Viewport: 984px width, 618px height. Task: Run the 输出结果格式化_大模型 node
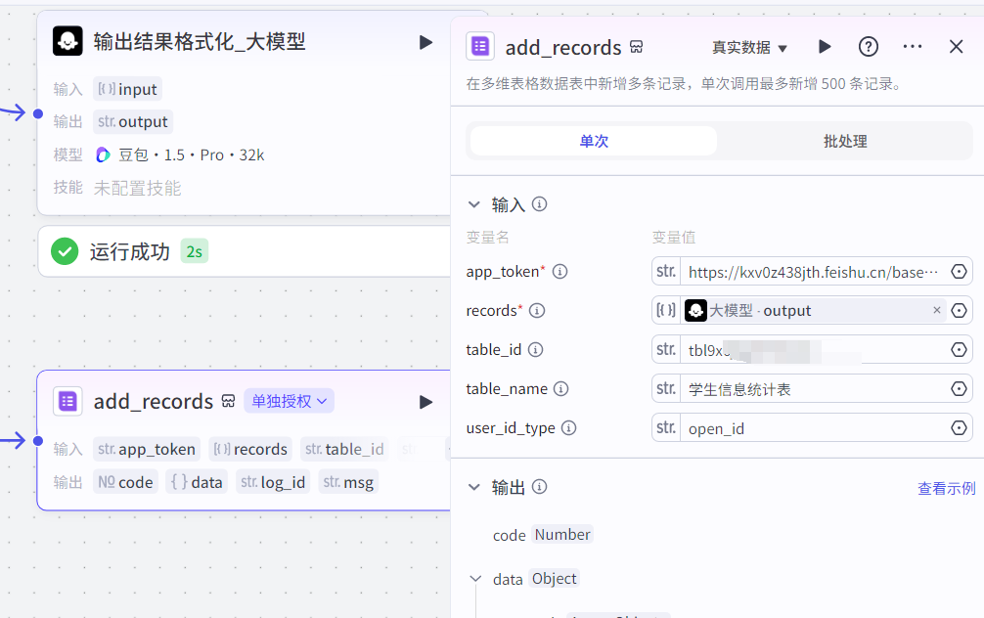pyautogui.click(x=425, y=42)
